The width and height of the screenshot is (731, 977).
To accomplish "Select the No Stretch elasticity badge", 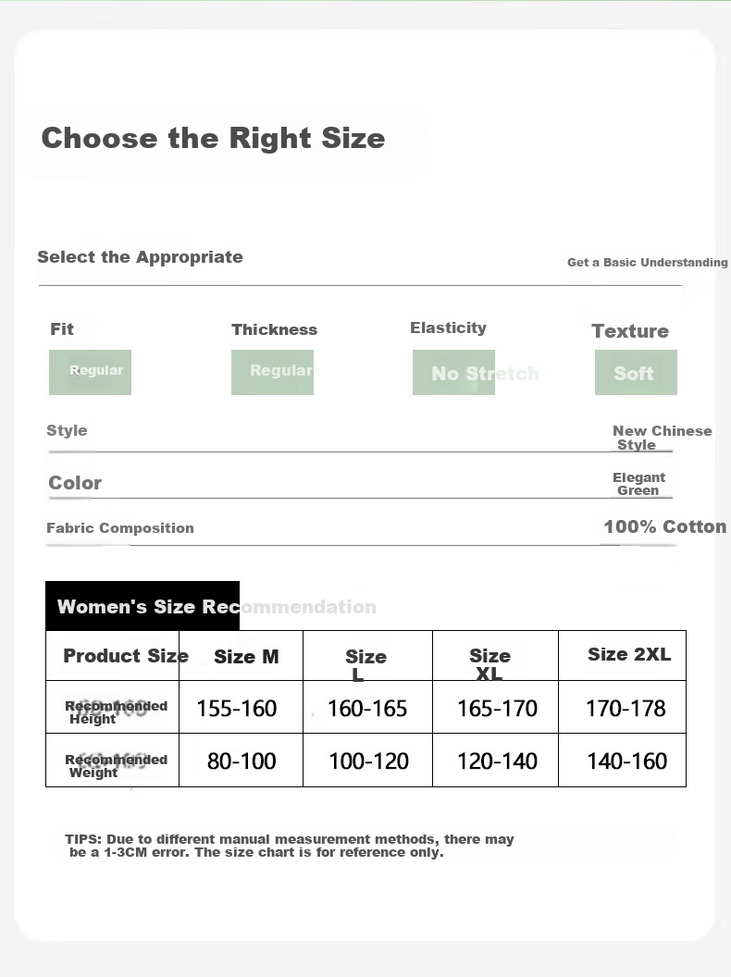I will (x=453, y=372).
